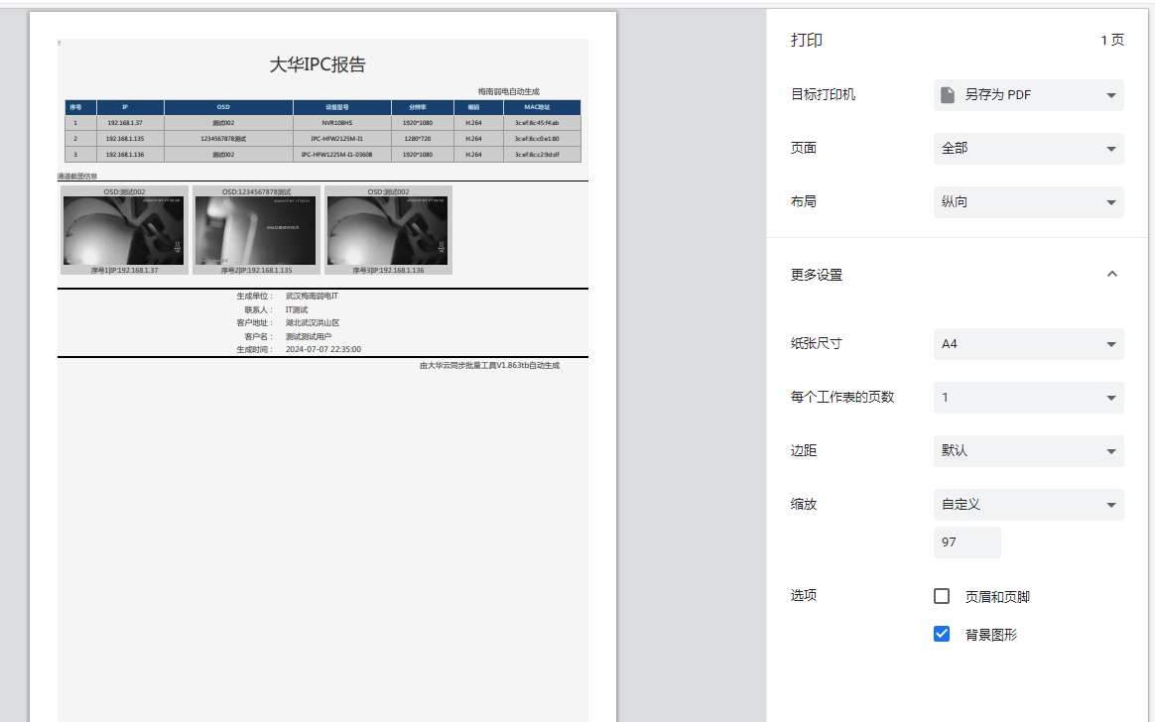This screenshot has width=1155, height=722.
Task: Click the generation time 2024-07-07 22:35:00
Action: pyautogui.click(x=323, y=349)
